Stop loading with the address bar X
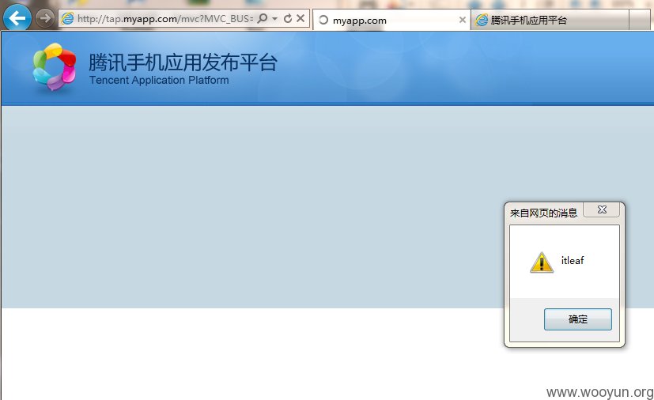This screenshot has height=400, width=654. [x=301, y=18]
